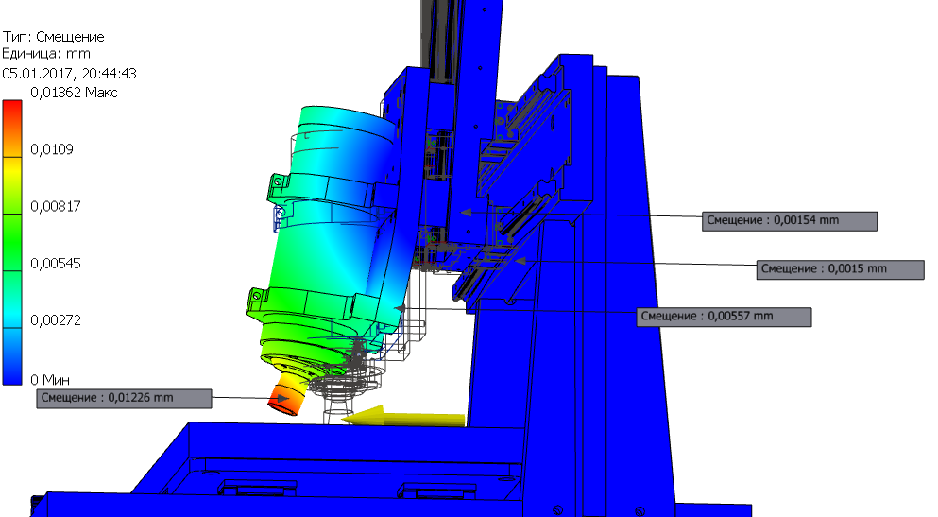The image size is (938, 517).
Task: Click the legend value 0,0109
Action: click(x=51, y=149)
